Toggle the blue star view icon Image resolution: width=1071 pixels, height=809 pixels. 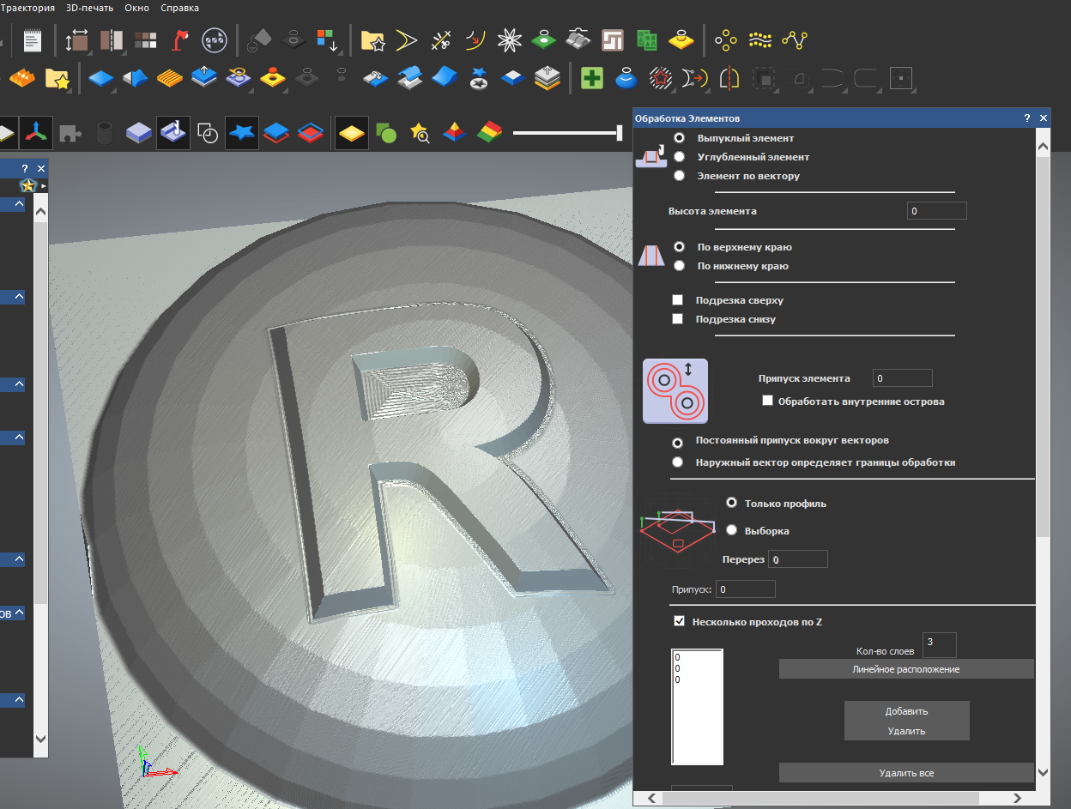coord(242,133)
